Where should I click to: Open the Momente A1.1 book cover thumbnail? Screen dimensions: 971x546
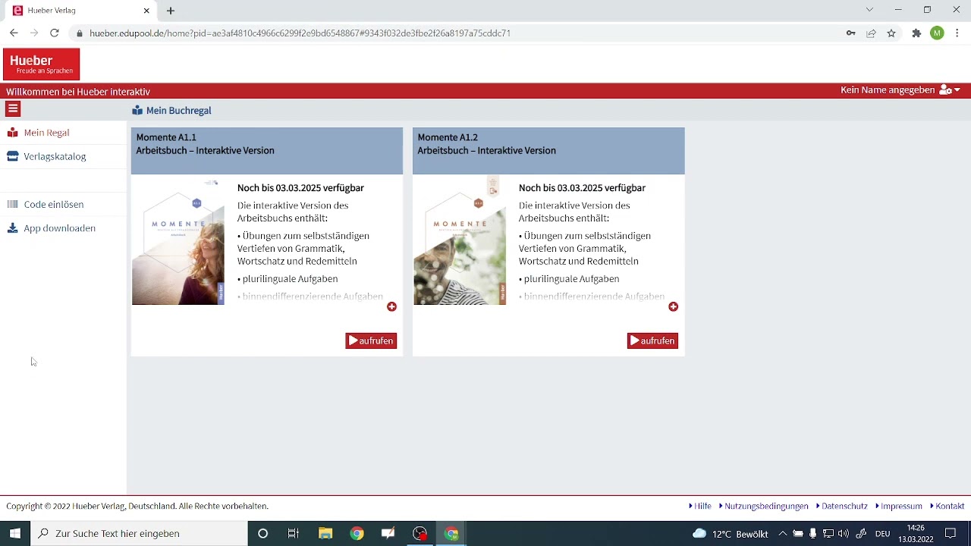tap(178, 242)
